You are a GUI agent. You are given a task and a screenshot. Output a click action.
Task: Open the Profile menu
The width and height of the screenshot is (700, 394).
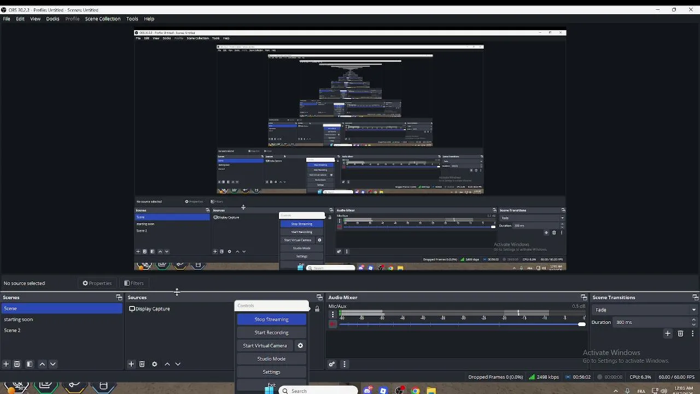[72, 19]
